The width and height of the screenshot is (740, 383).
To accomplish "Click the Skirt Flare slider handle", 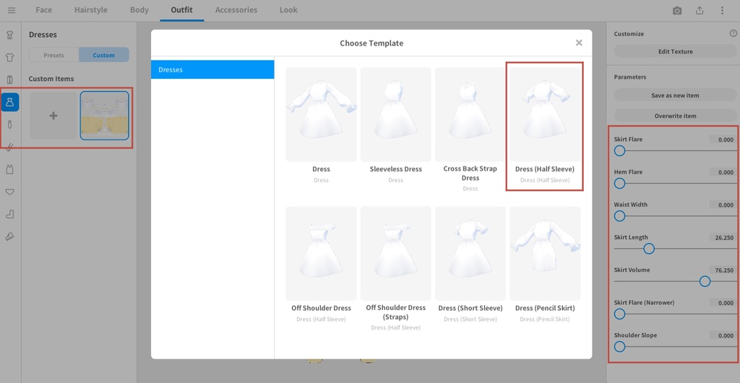I will pyautogui.click(x=619, y=151).
